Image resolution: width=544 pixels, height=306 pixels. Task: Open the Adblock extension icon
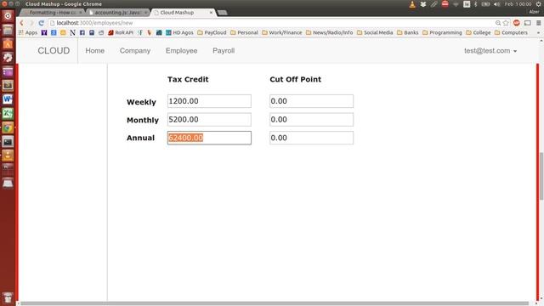[x=517, y=23]
